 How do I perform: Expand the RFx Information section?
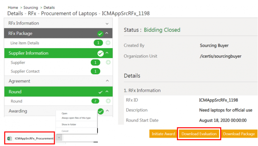click(x=107, y=23)
